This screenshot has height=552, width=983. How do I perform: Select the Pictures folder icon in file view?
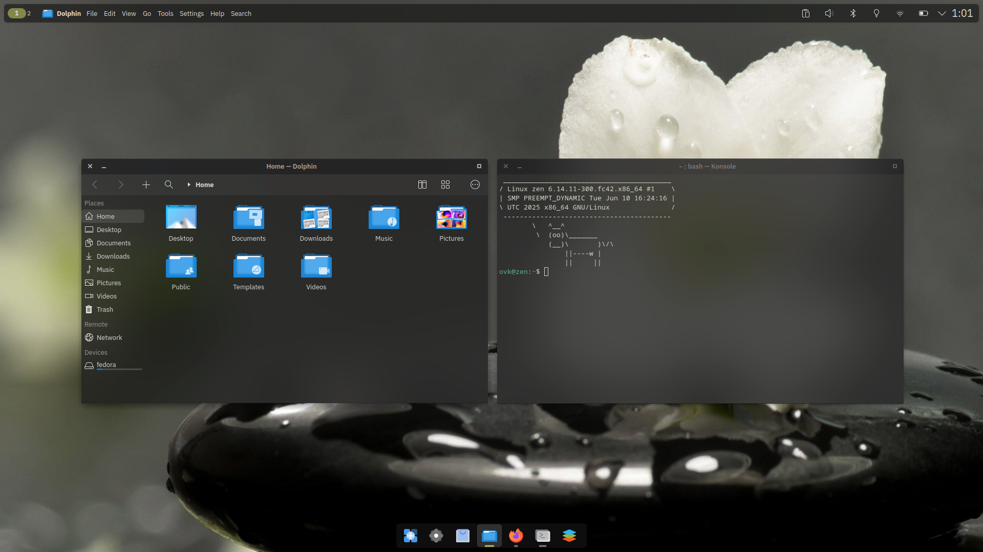452,218
